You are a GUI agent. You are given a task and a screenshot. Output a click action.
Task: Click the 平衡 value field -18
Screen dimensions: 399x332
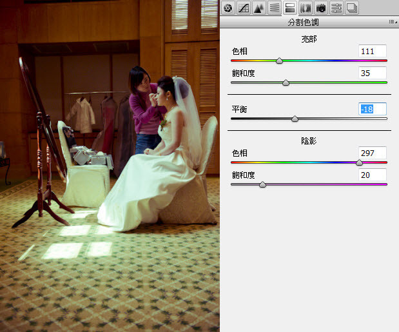point(373,109)
